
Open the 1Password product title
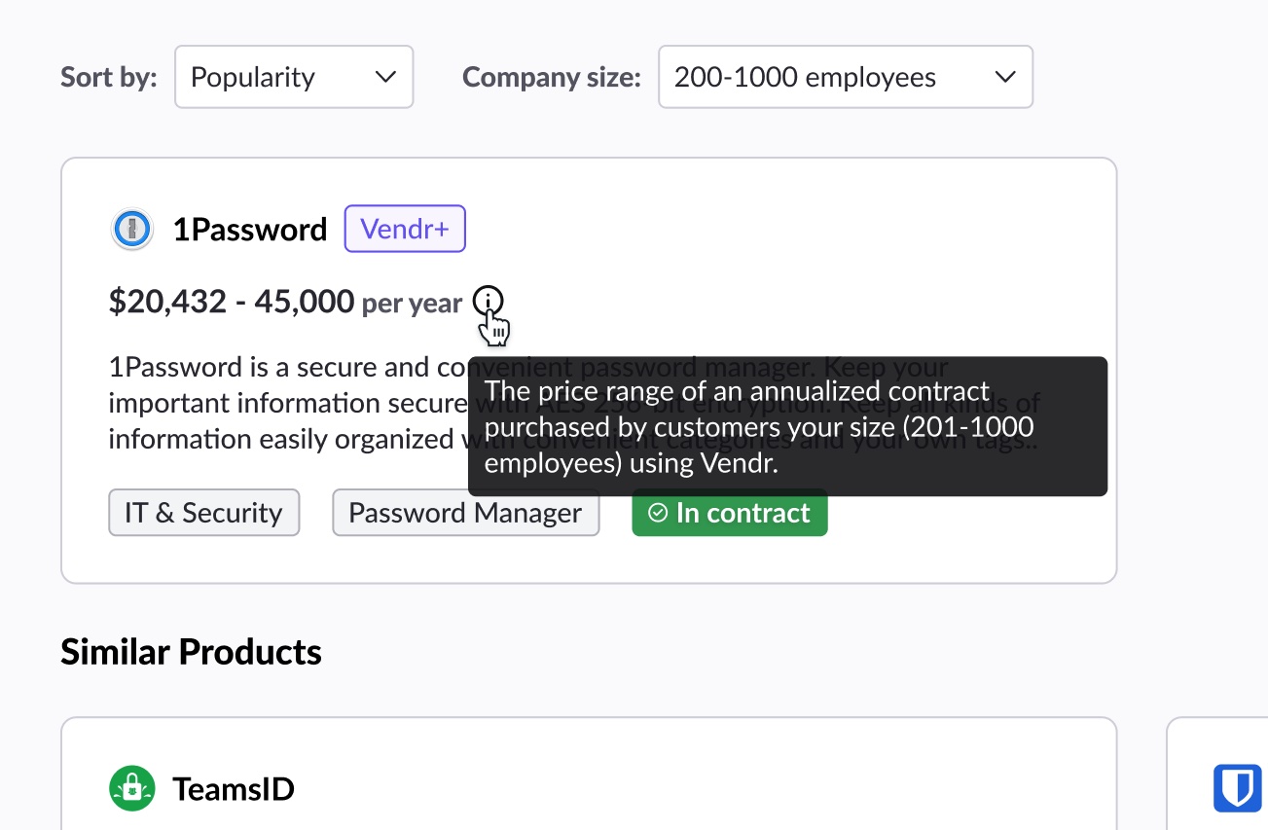point(250,230)
